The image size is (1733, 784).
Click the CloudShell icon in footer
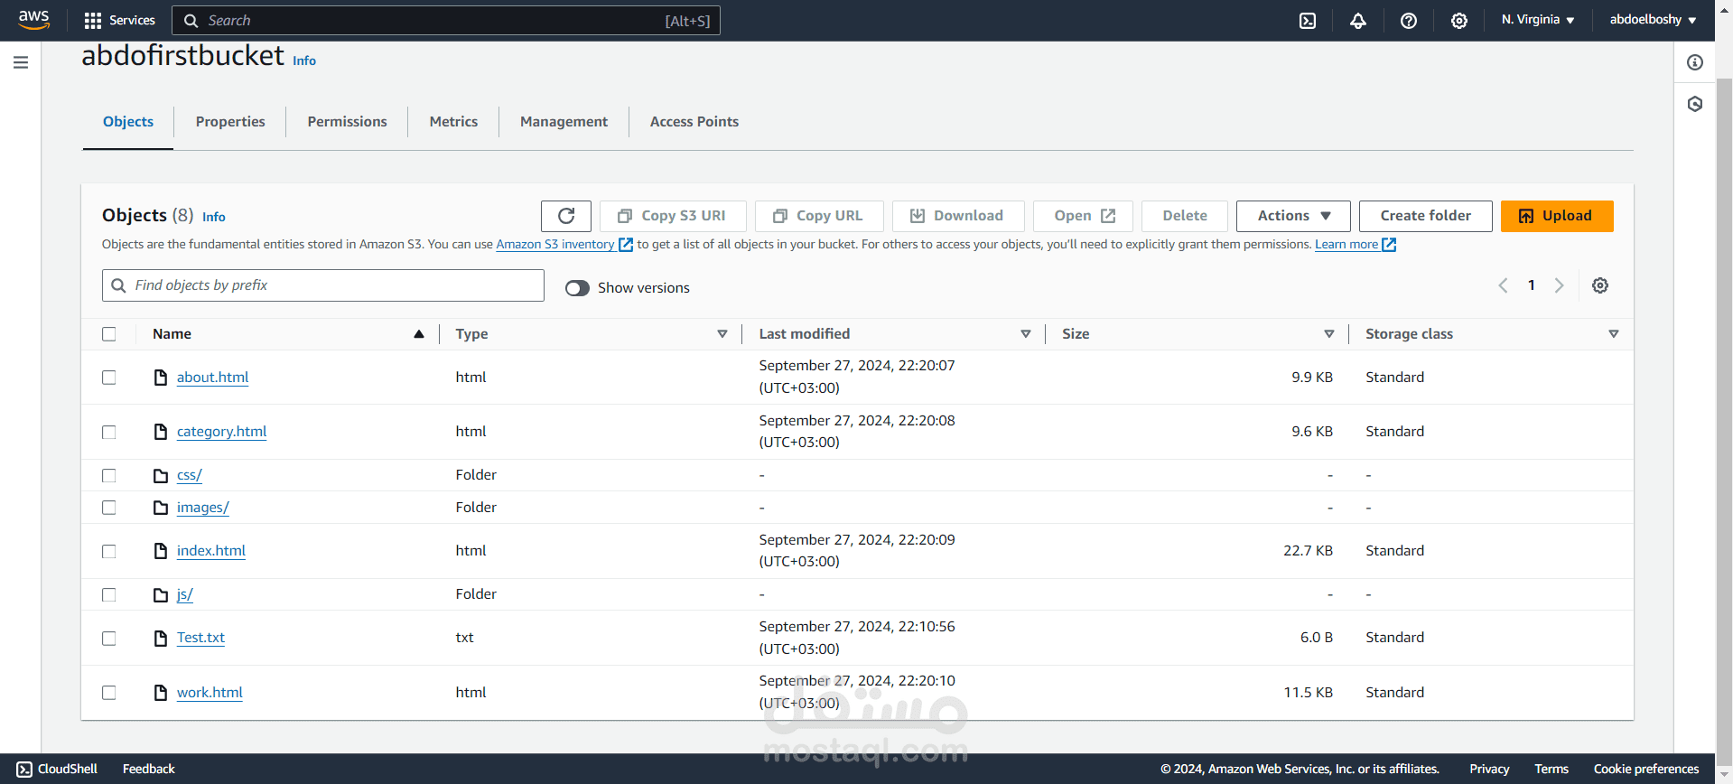pyautogui.click(x=24, y=770)
